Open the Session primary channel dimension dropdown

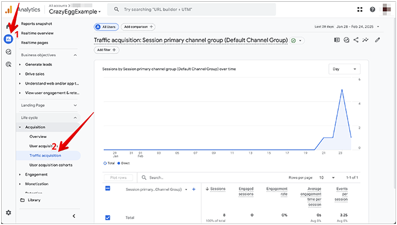pyautogui.click(x=186, y=190)
